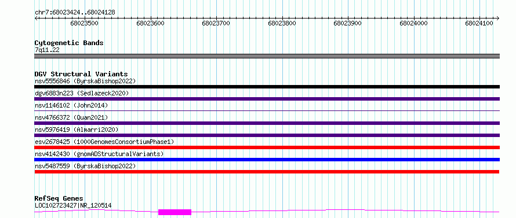Viewport: 516px width, 218px height.
Task: Click the thin purple nsv1146102 variant line
Action: click(x=267, y=110)
